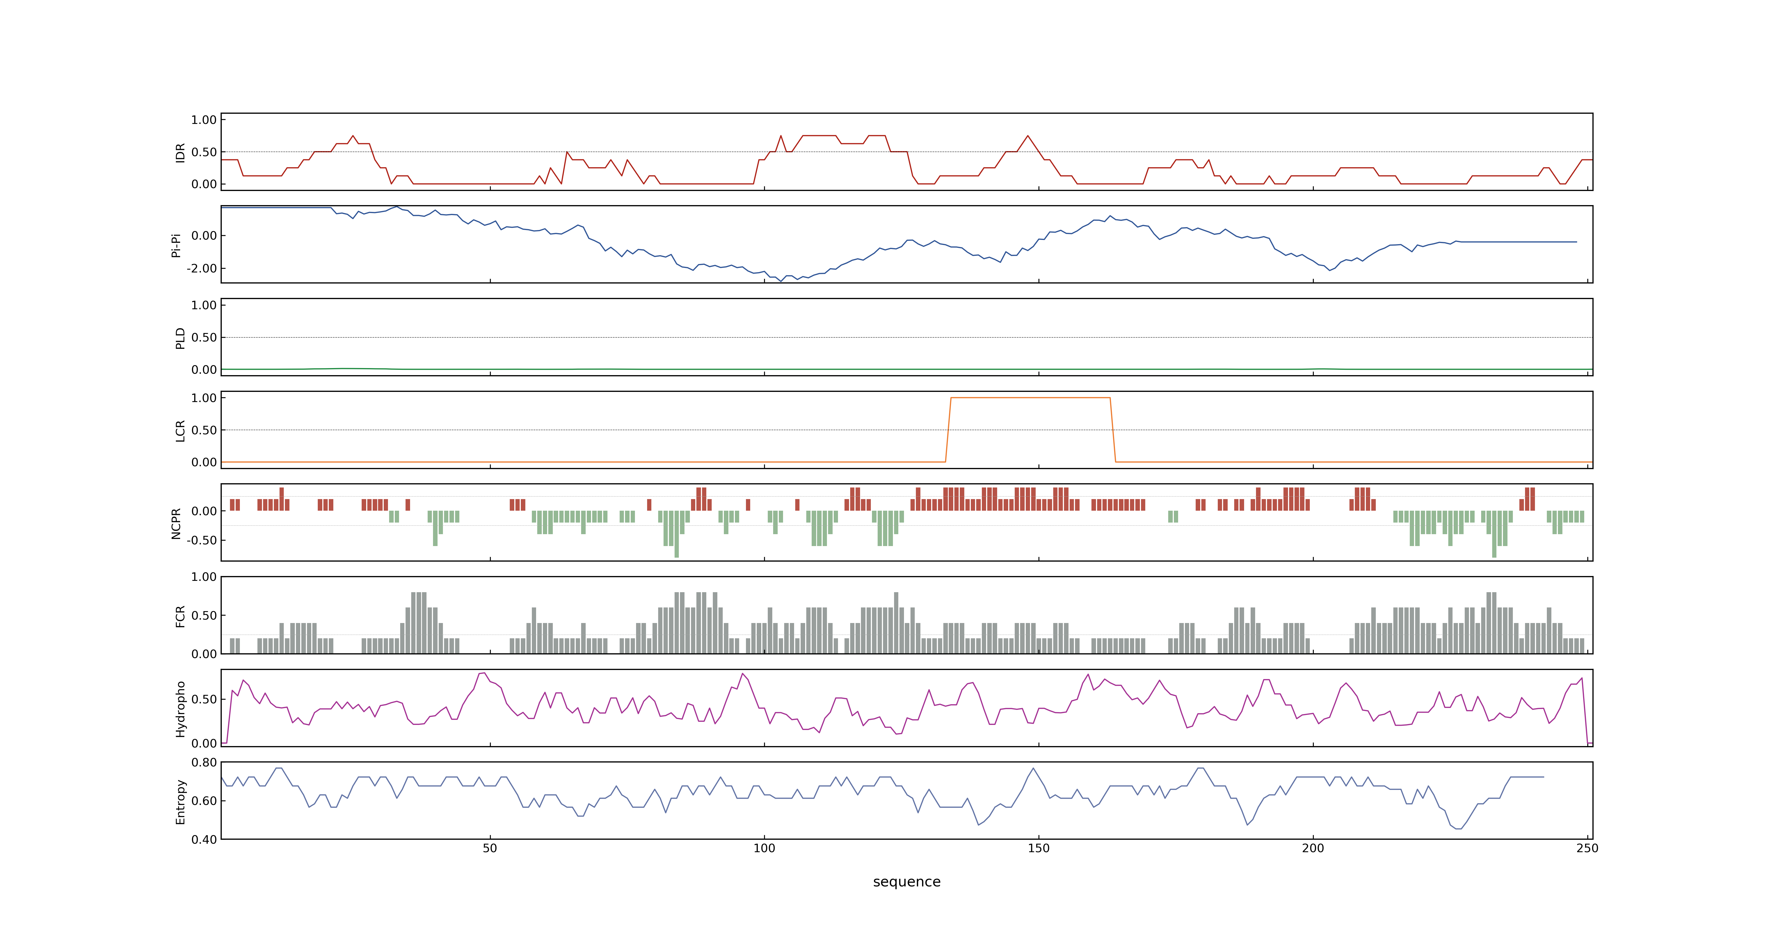Click the Pi-Pi axis label
The height and width of the screenshot is (943, 1770).
click(176, 245)
